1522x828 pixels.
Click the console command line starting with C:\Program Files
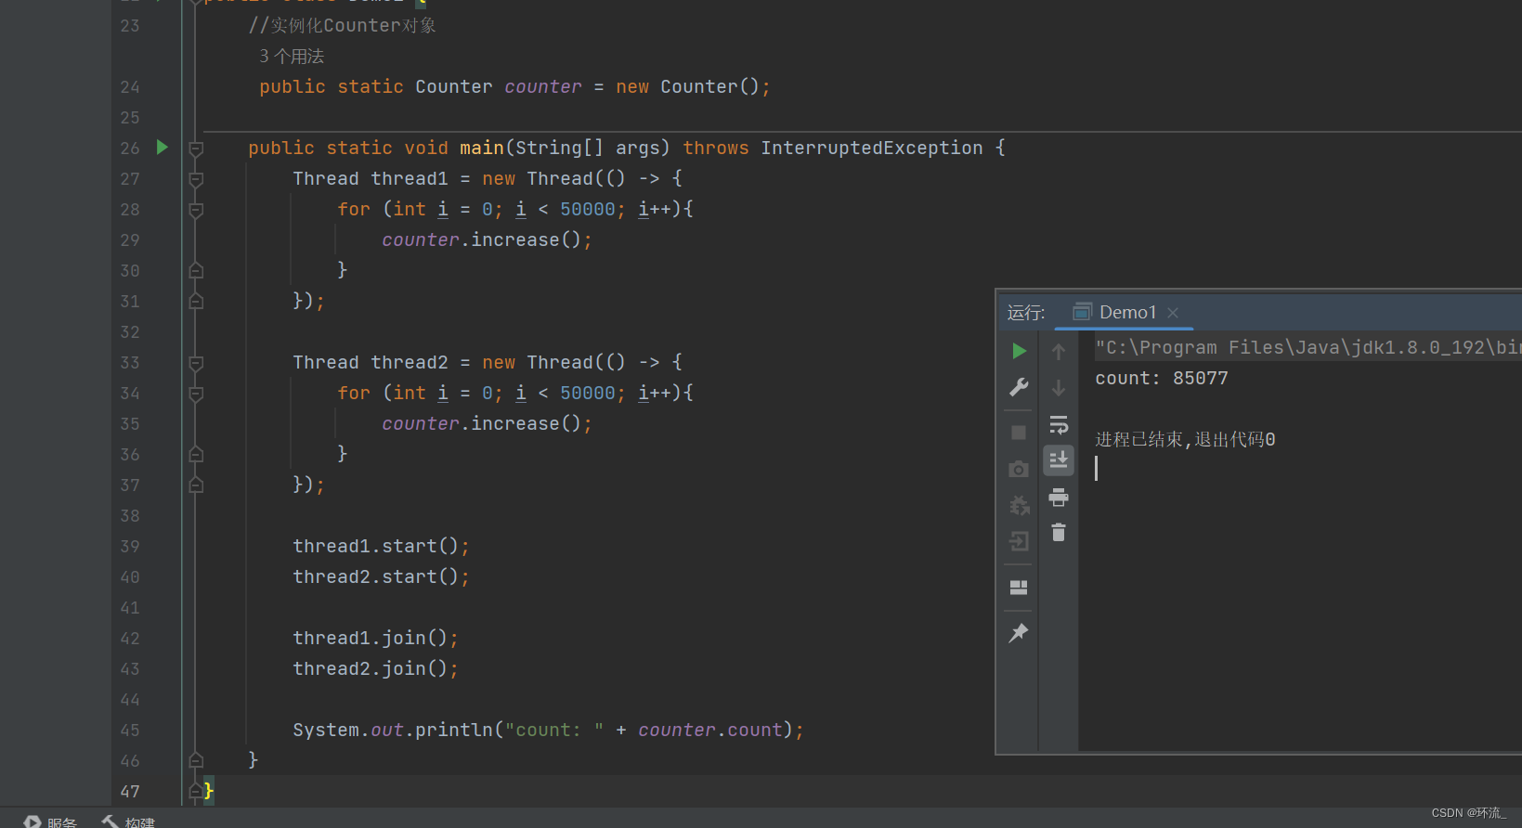coord(1307,347)
